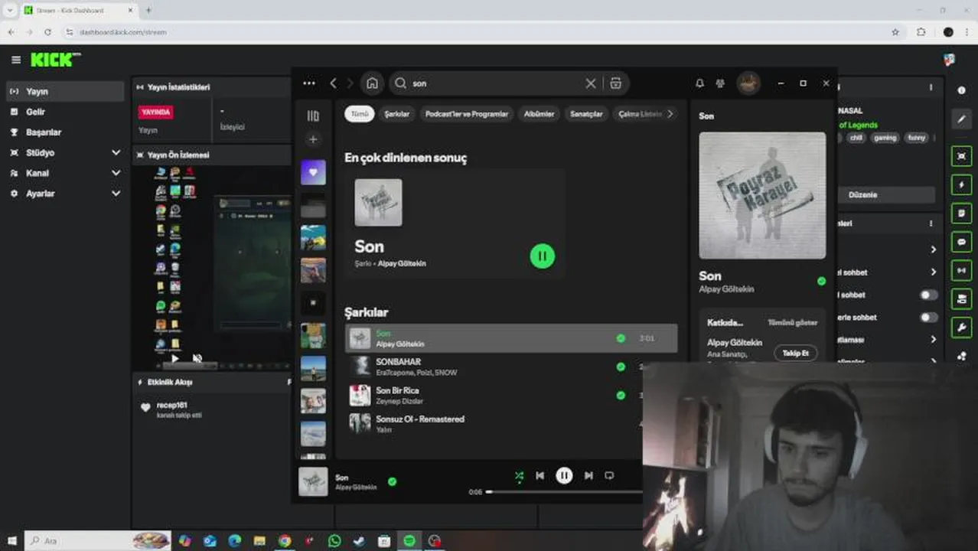Pause playback from the bottom player bar
Viewport: 978px width, 551px height.
coord(564,476)
